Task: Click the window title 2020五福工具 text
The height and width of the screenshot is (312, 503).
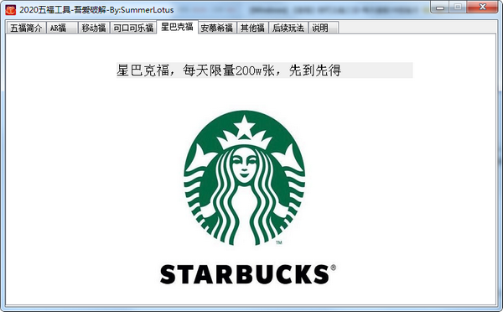Action: click(x=96, y=10)
